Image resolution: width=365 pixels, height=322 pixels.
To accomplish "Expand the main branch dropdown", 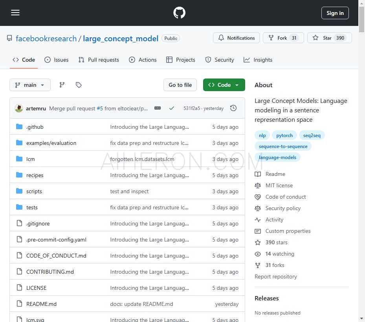I will point(30,85).
